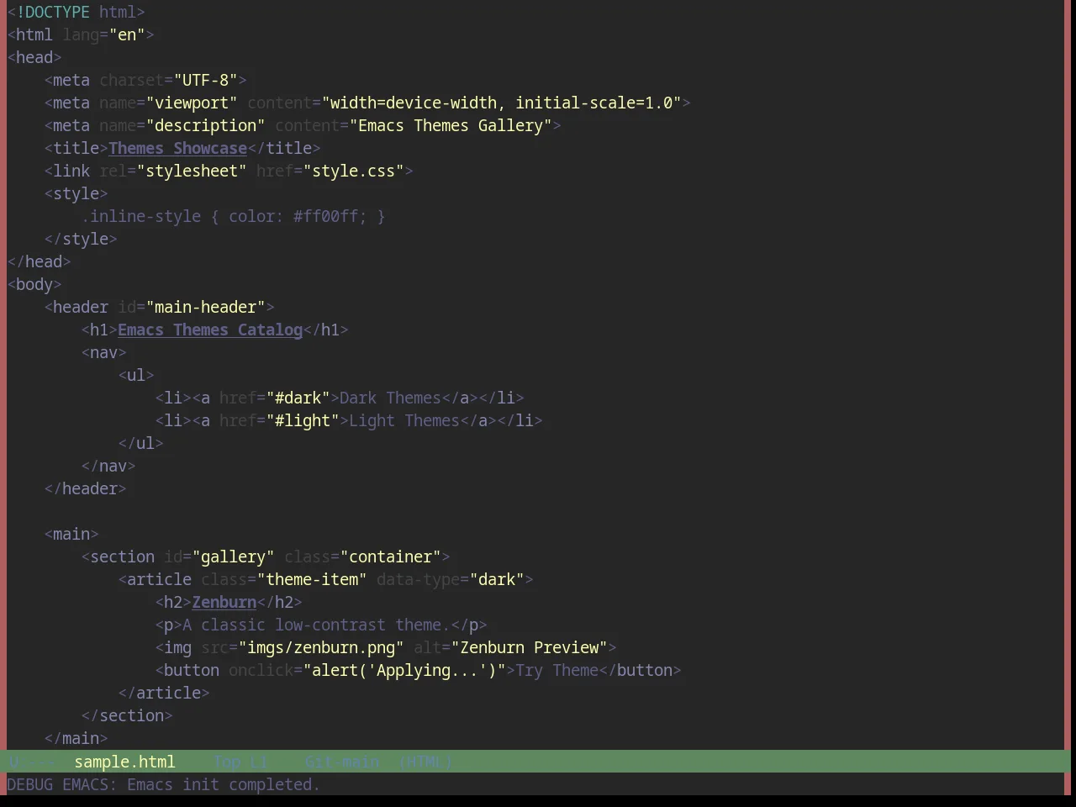
Task: Place cursor on 'Emacs Themes Catalog' heading text
Action: [x=210, y=330]
